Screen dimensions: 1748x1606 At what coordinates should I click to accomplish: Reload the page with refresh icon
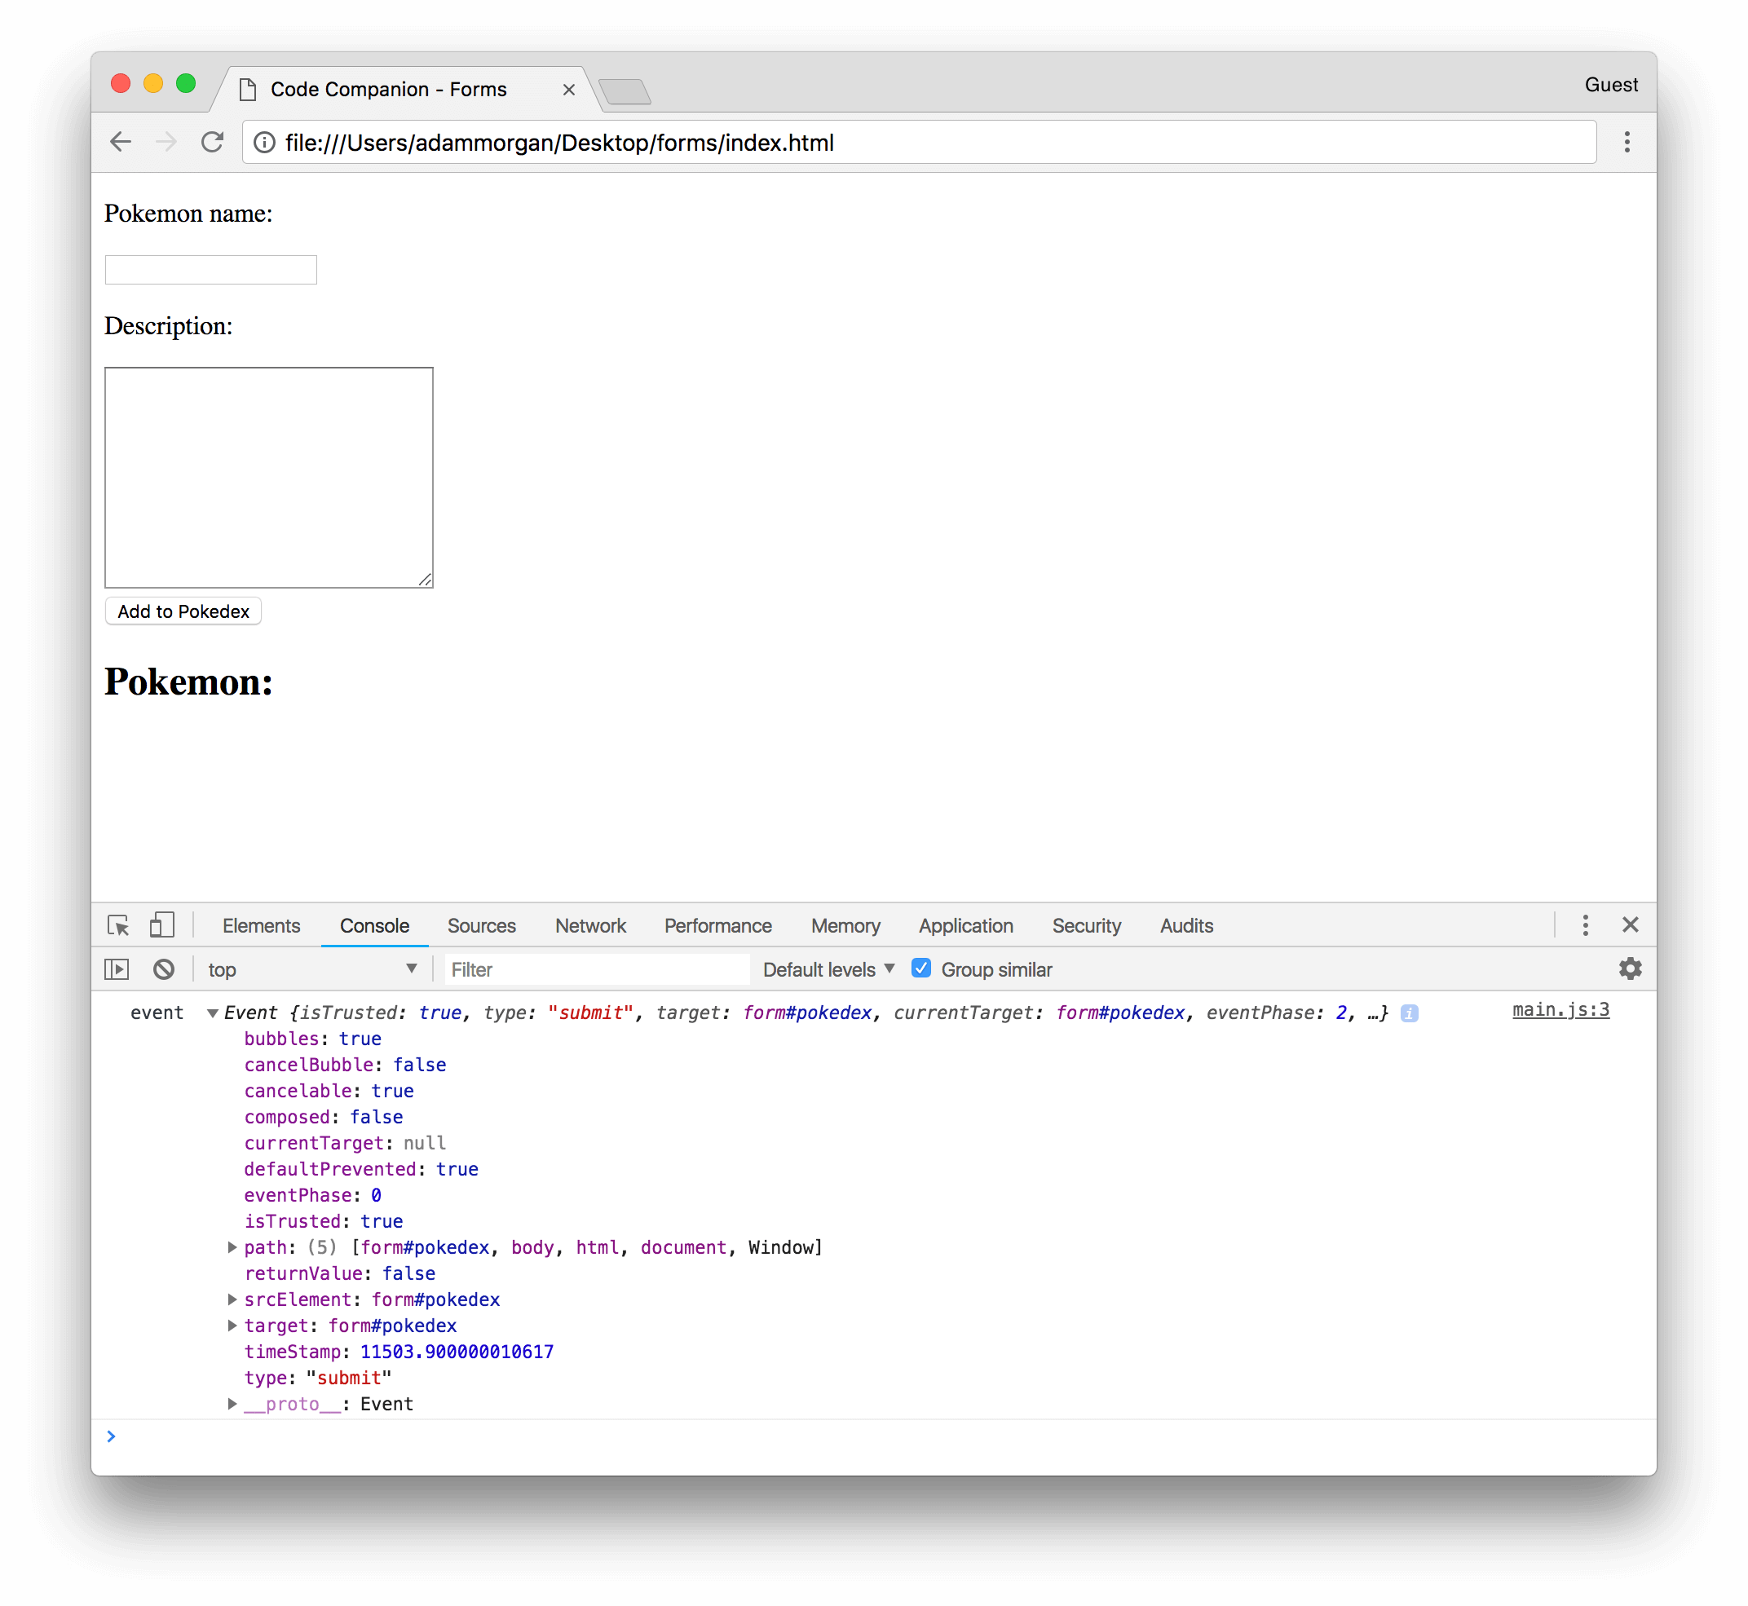(212, 143)
